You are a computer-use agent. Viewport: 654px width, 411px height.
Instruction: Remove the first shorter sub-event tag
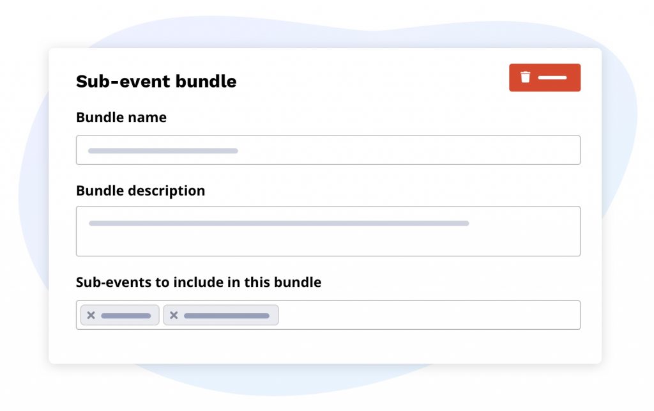coord(91,315)
